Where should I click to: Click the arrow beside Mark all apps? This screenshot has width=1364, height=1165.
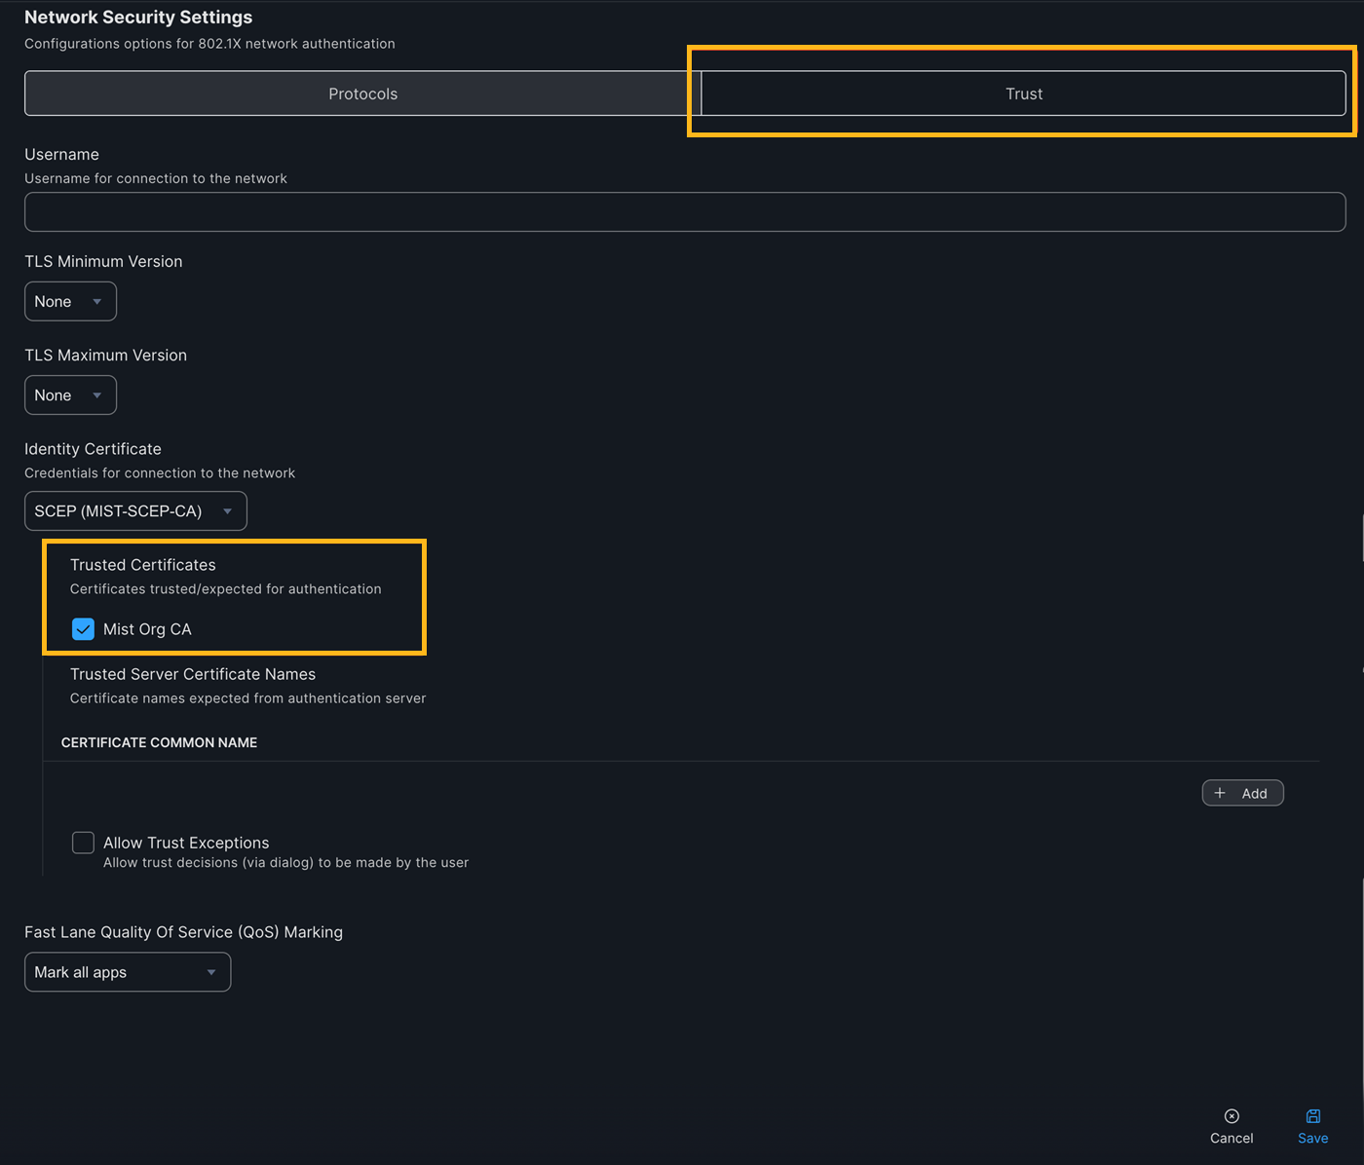(x=211, y=972)
